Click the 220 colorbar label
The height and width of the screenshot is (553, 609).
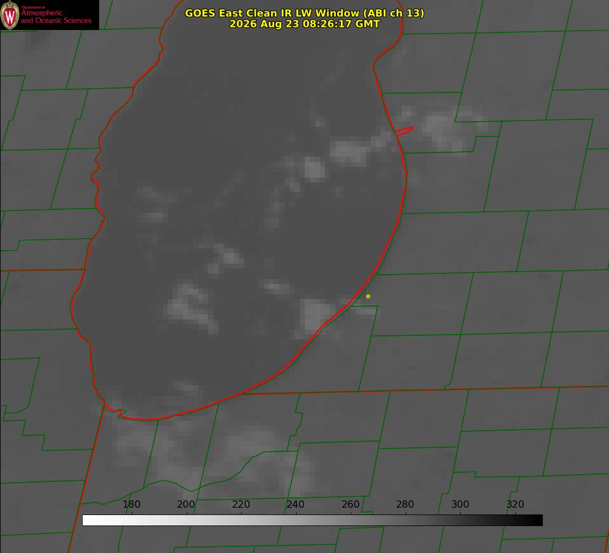click(241, 504)
